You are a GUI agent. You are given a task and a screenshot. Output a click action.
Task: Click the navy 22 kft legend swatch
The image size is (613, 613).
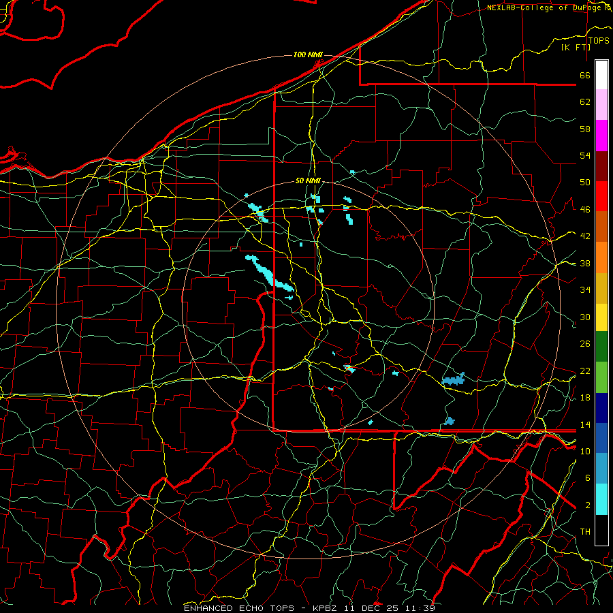[601, 408]
